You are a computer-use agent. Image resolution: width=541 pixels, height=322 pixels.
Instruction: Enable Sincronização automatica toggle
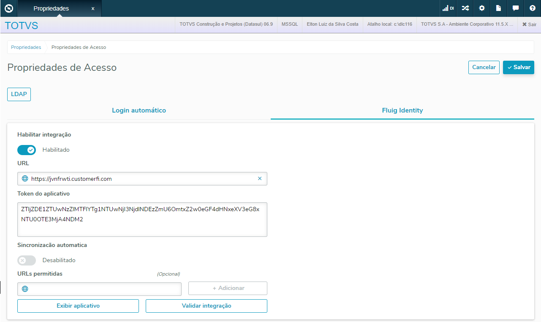tap(27, 260)
